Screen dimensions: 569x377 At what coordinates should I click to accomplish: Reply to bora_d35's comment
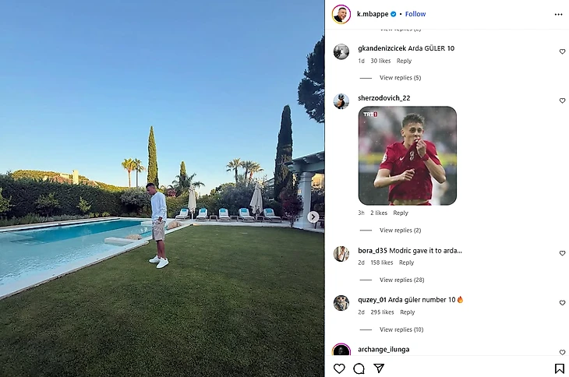pos(406,262)
